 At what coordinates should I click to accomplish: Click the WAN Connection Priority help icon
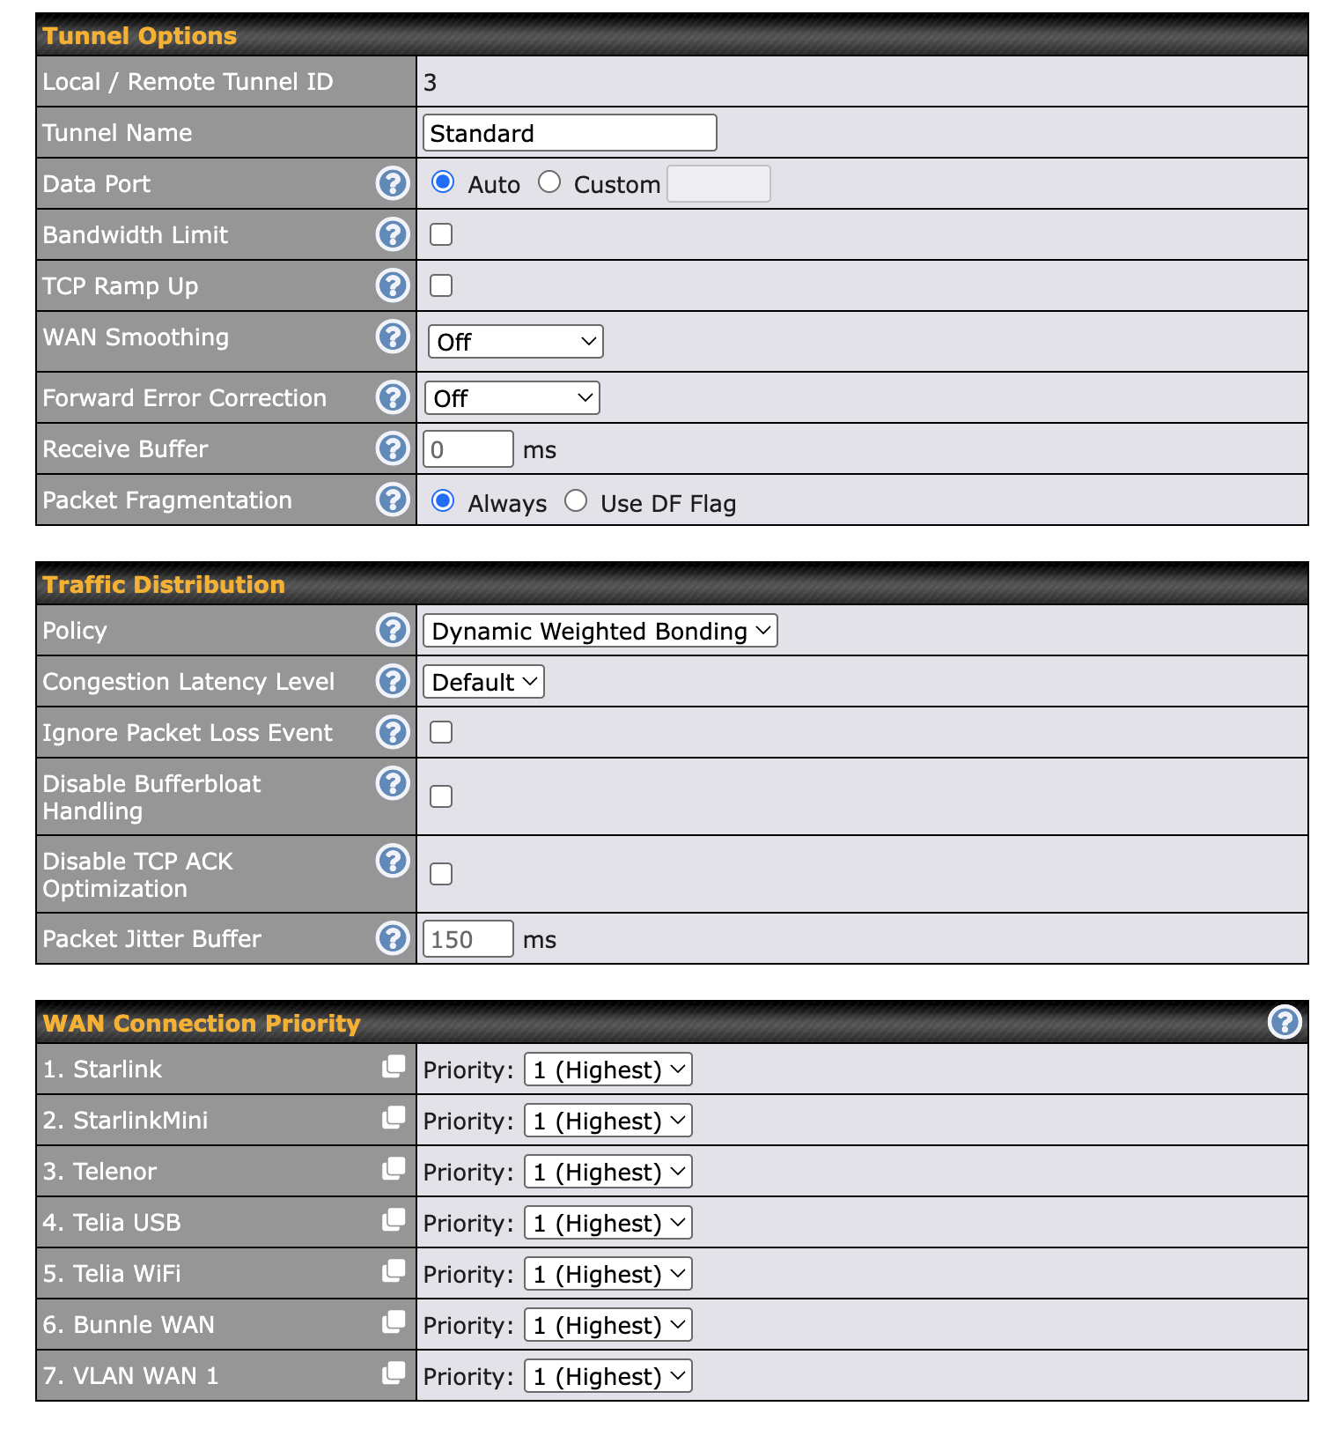point(1285,1022)
